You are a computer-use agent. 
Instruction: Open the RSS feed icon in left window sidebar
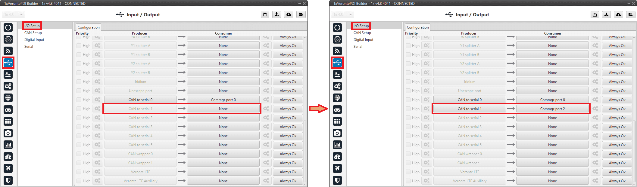[8, 51]
